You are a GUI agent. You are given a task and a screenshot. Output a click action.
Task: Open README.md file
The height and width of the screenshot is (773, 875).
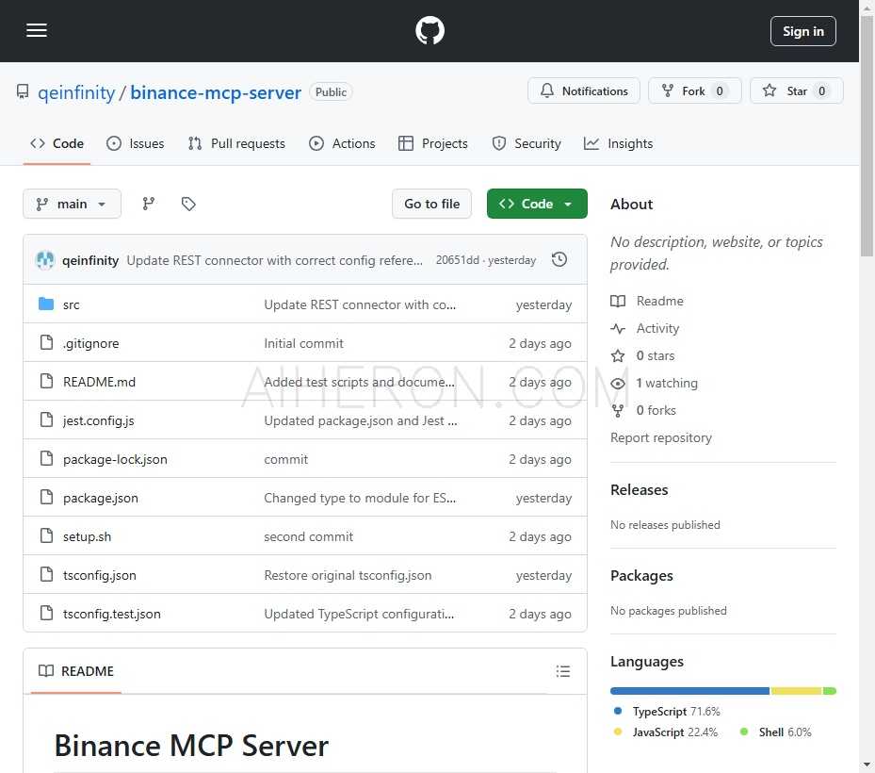99,382
